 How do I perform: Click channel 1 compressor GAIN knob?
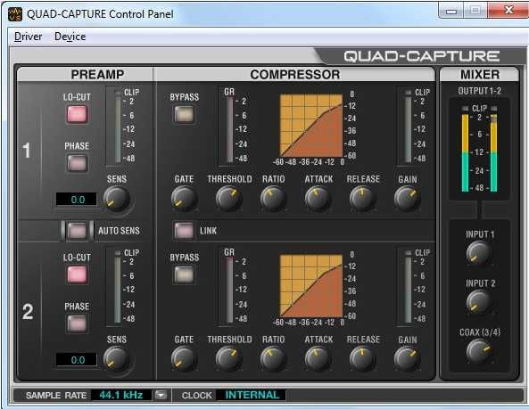pos(408,199)
